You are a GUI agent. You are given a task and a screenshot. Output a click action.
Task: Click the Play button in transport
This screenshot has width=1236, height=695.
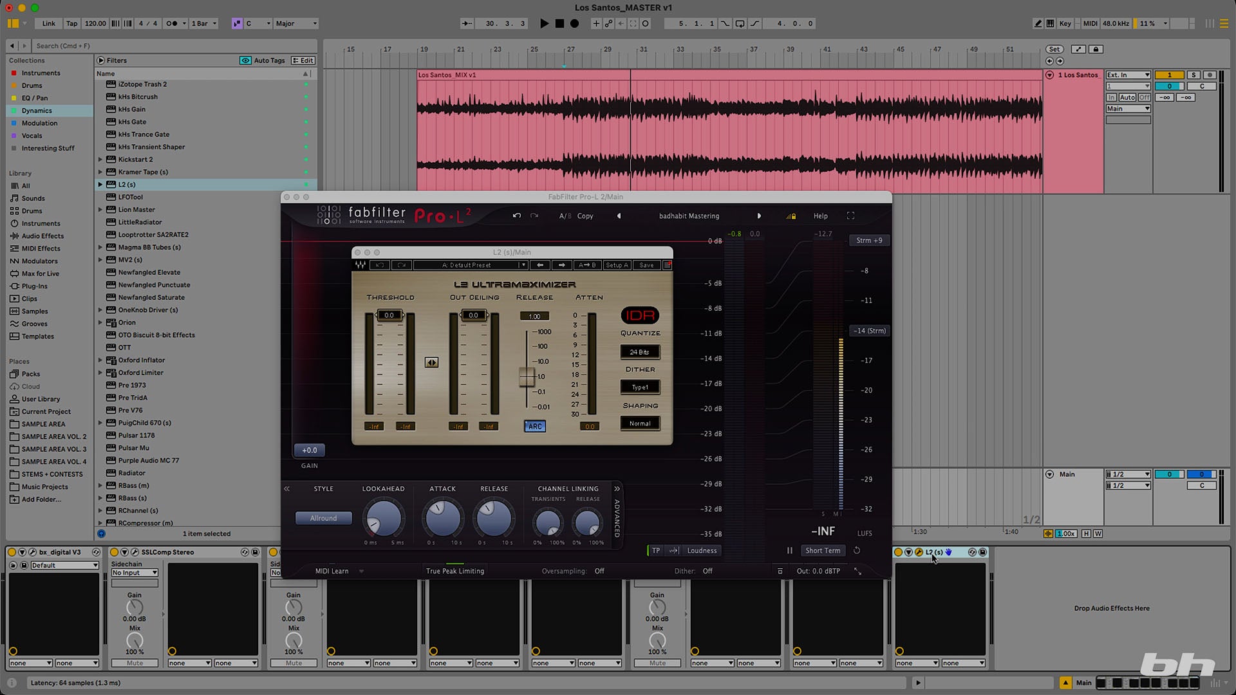(x=544, y=24)
